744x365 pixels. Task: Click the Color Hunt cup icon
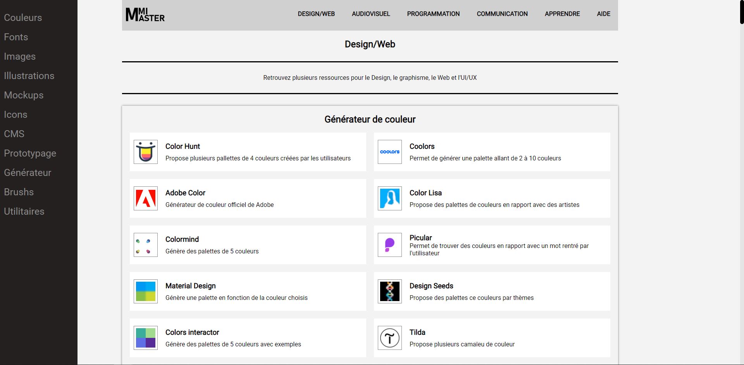[x=146, y=152]
